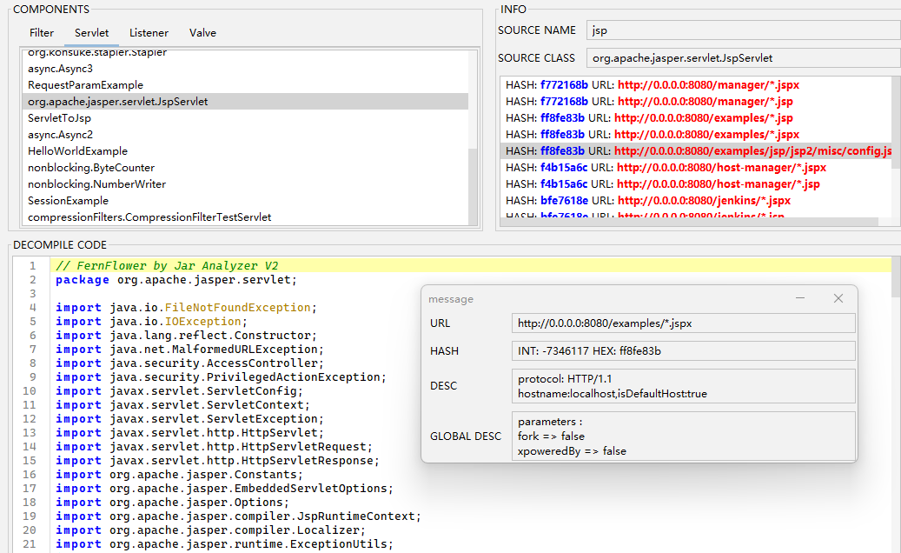This screenshot has width=901, height=553.
Task: Open the Valve components tab
Action: (202, 33)
